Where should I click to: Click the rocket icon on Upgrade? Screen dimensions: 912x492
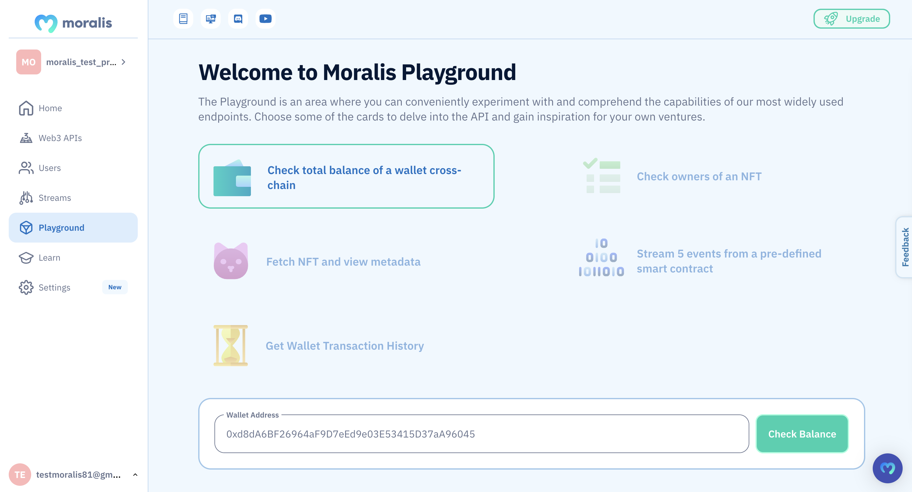831,19
